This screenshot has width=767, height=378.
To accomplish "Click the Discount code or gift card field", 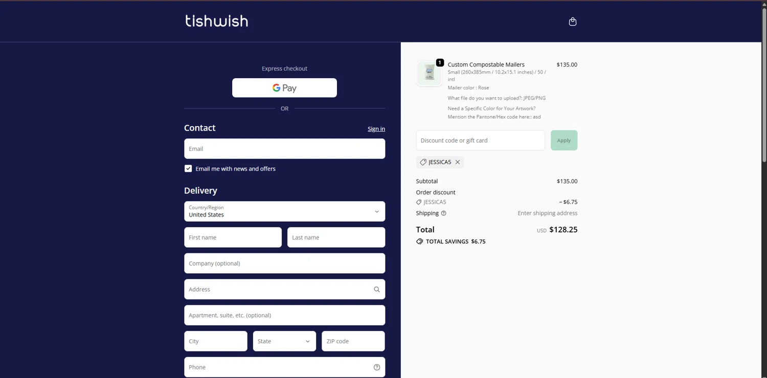I will (480, 140).
